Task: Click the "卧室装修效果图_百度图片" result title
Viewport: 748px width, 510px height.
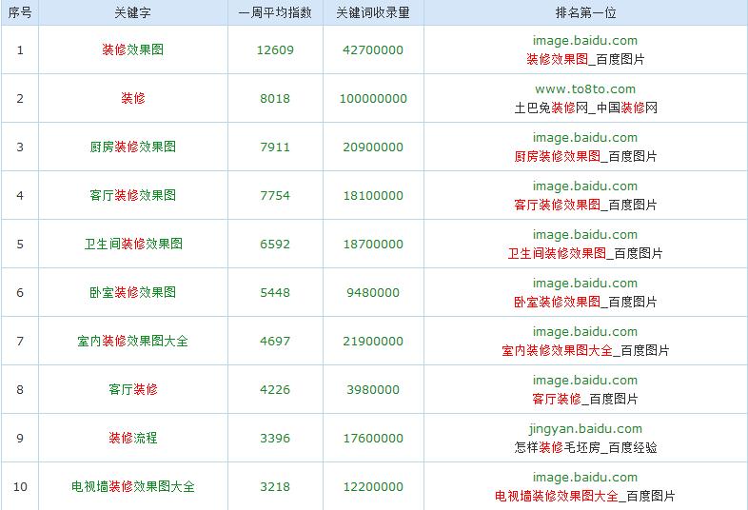Action: click(584, 302)
